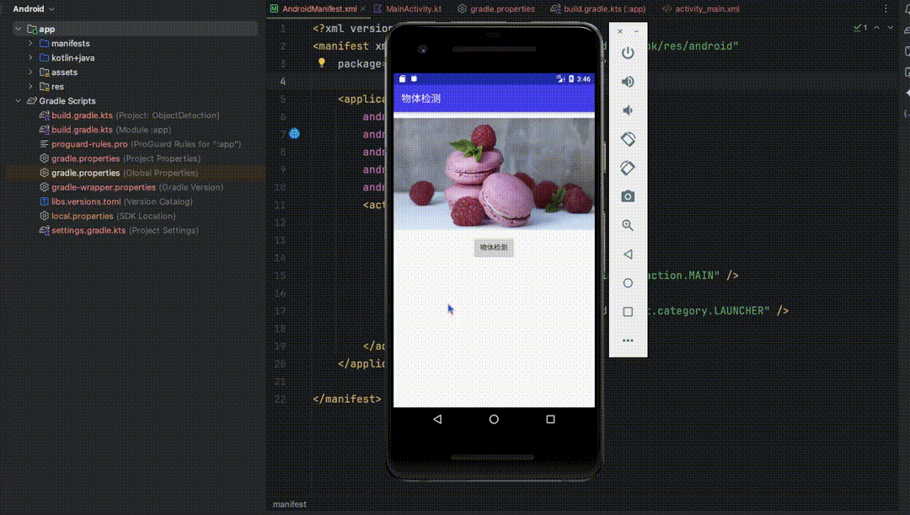Tap the 物体检测 detect button in app
Viewport: 910px width, 515px height.
coord(493,247)
